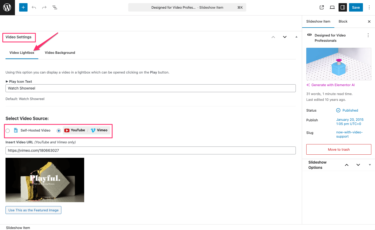Click the Insert Video URL input field

point(151,150)
